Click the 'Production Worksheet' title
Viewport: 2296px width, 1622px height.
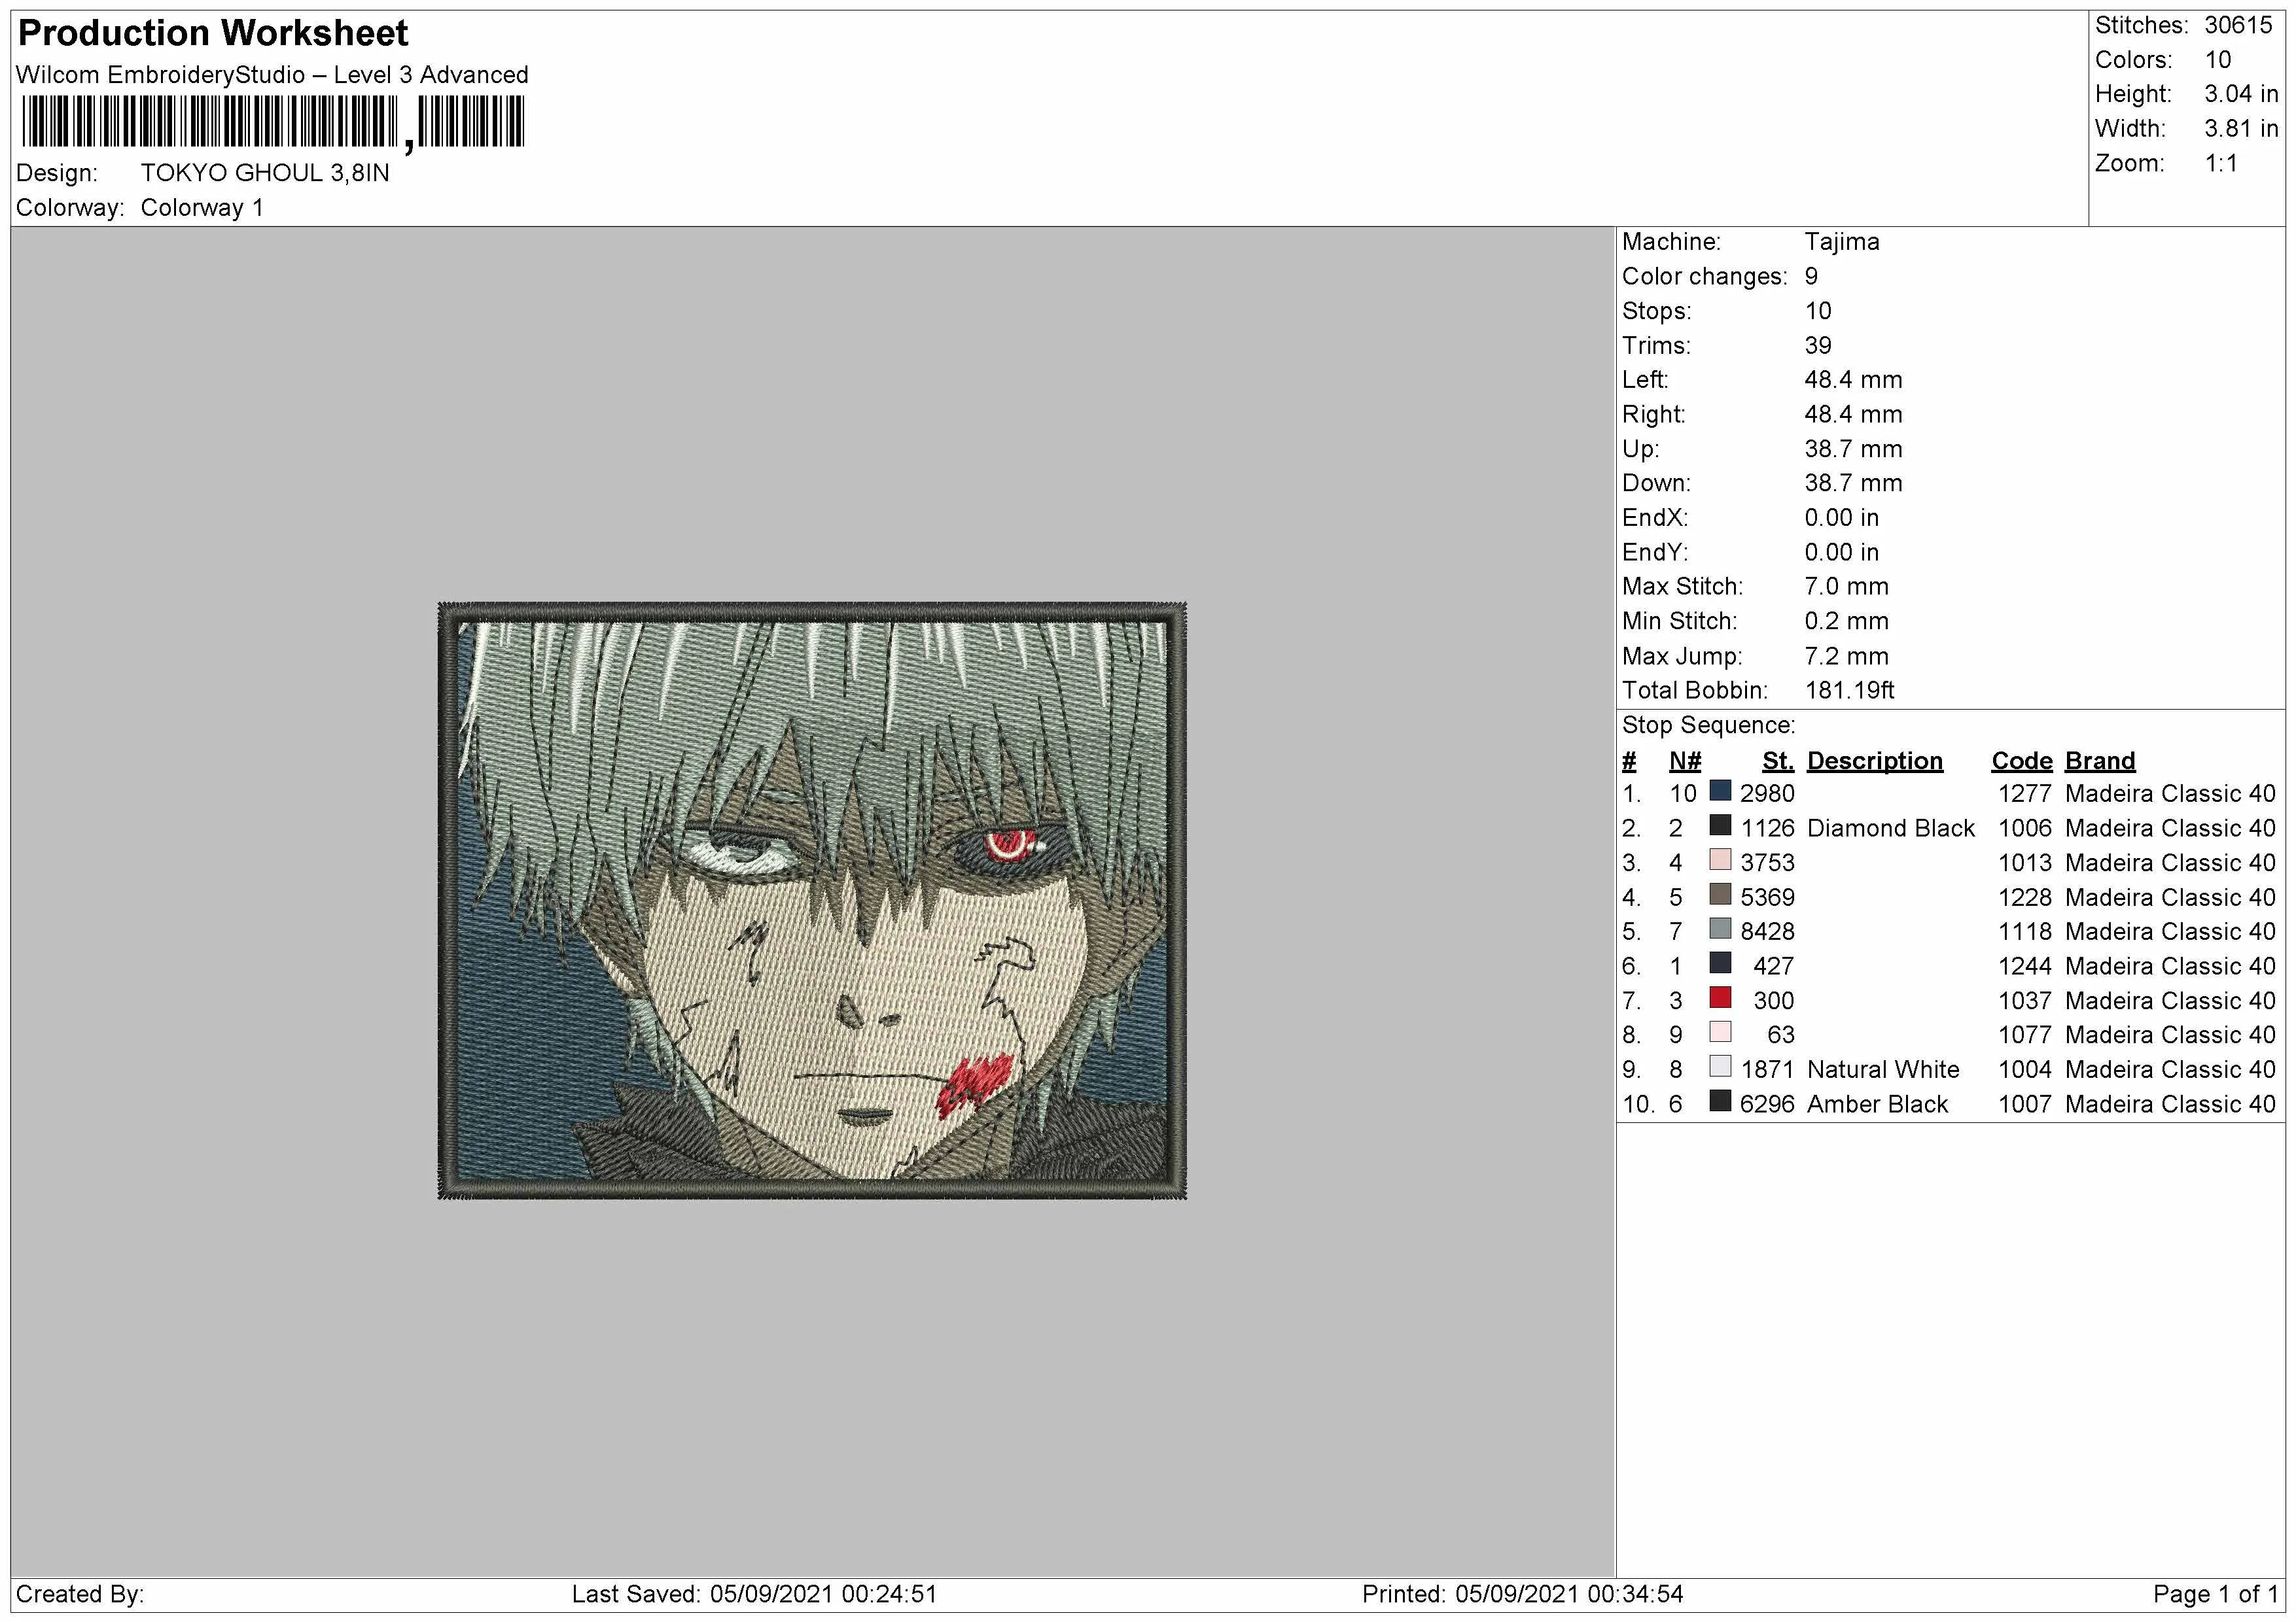click(213, 34)
